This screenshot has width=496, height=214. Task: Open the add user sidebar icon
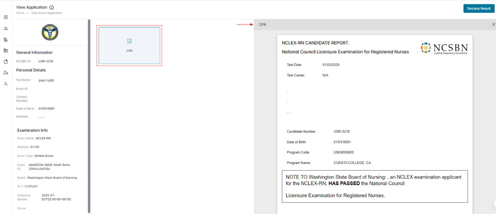click(x=6, y=84)
